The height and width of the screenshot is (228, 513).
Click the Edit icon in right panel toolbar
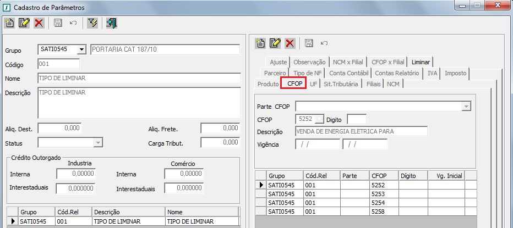click(x=275, y=43)
